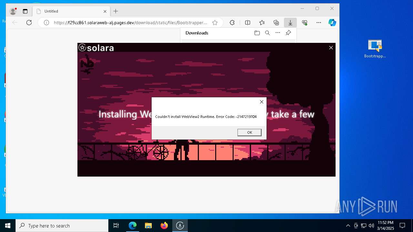Open Favorites list icon
413x232 pixels.
(262, 23)
